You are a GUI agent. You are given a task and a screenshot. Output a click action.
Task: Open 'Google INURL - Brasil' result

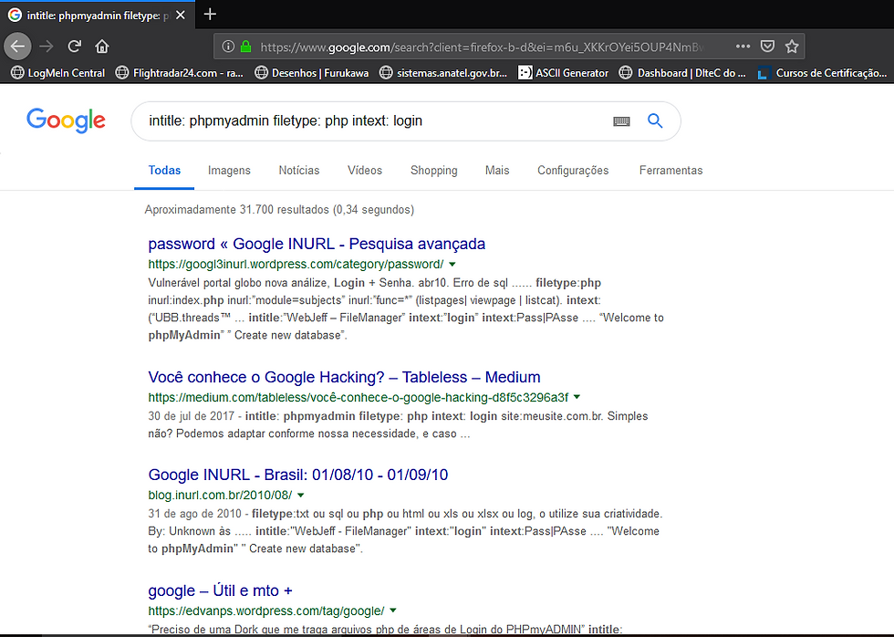click(x=298, y=475)
